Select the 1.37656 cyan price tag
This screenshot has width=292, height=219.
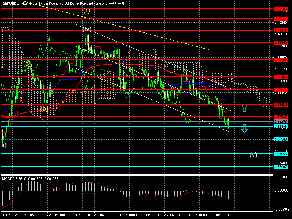[281, 154]
